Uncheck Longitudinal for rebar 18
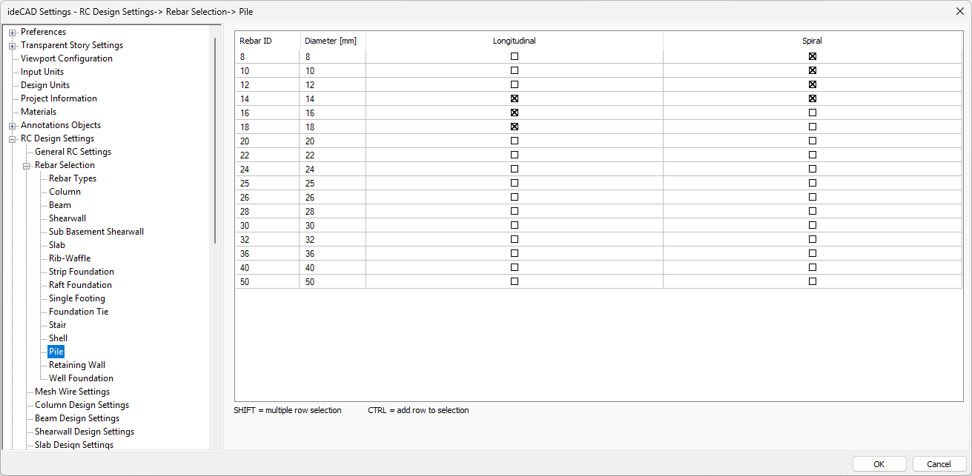This screenshot has width=972, height=476. [x=515, y=127]
